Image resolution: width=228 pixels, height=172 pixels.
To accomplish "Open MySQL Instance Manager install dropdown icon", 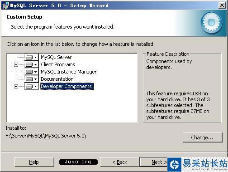I will point(32,72).
